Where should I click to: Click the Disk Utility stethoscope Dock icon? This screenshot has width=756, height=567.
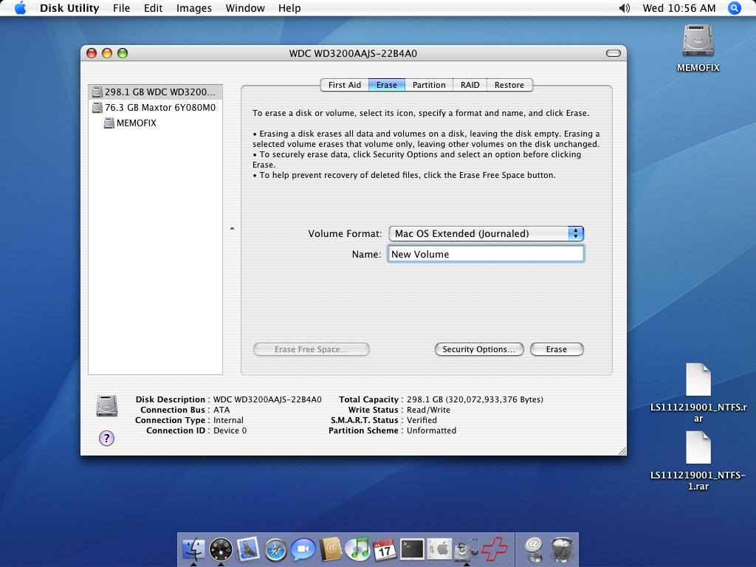pyautogui.click(x=467, y=549)
